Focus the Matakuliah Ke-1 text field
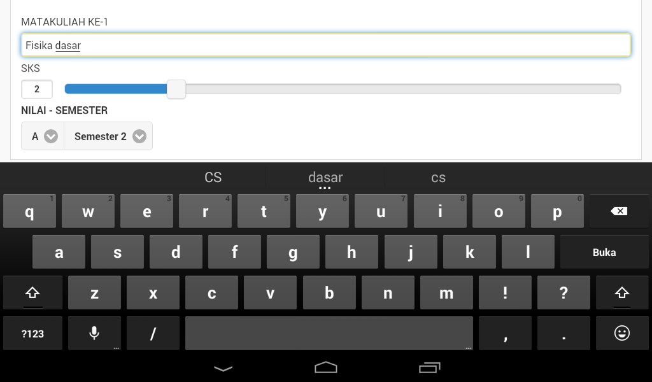 pos(326,45)
